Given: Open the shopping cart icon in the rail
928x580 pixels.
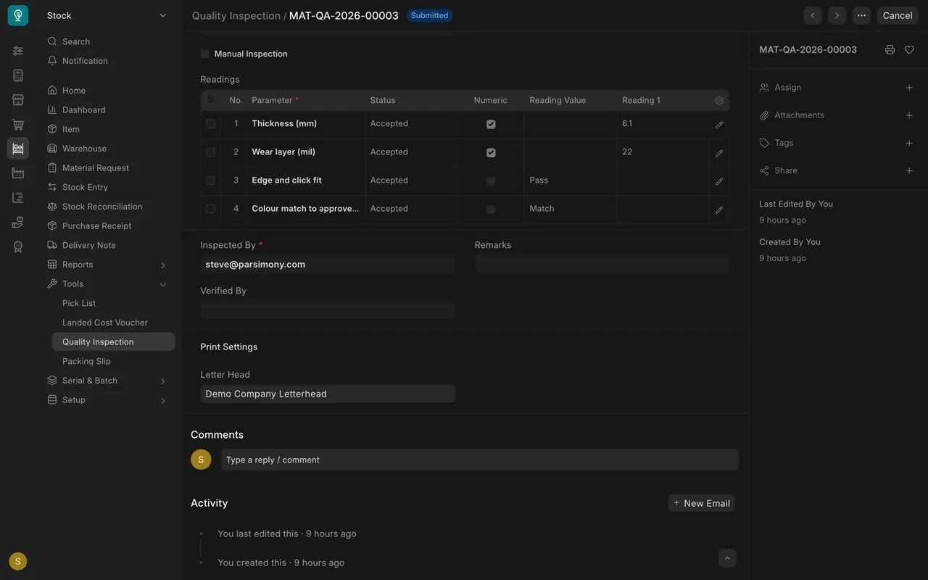Looking at the screenshot, I should coord(18,124).
